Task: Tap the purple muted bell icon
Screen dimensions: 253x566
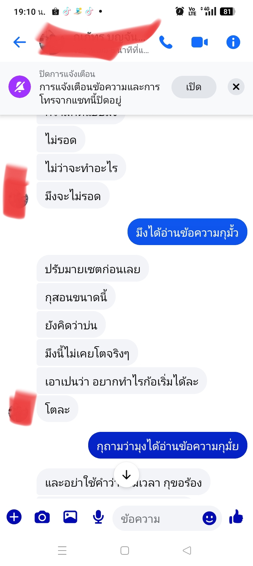Action: [x=20, y=87]
